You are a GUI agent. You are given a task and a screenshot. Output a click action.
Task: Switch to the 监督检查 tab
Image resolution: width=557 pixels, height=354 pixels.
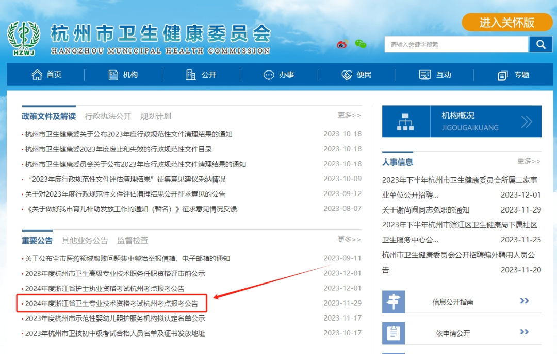pyautogui.click(x=133, y=241)
